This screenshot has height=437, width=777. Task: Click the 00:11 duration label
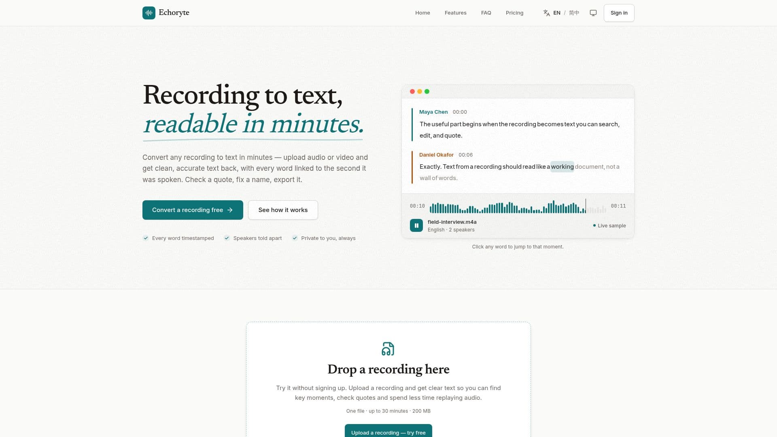[618, 206]
